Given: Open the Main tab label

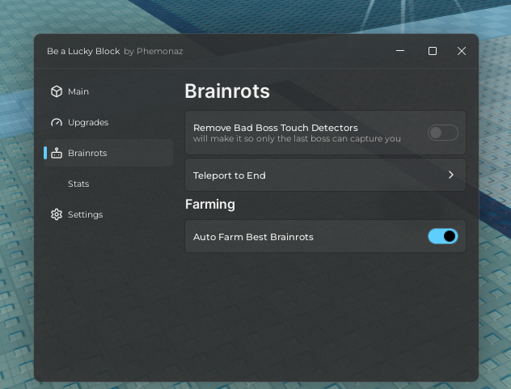Looking at the screenshot, I should tap(78, 91).
